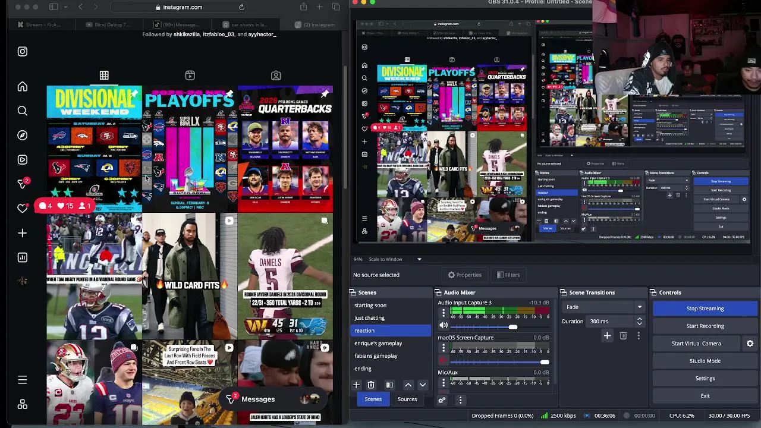
Task: Show the Instagram profile Tagged tab
Action: tap(276, 75)
